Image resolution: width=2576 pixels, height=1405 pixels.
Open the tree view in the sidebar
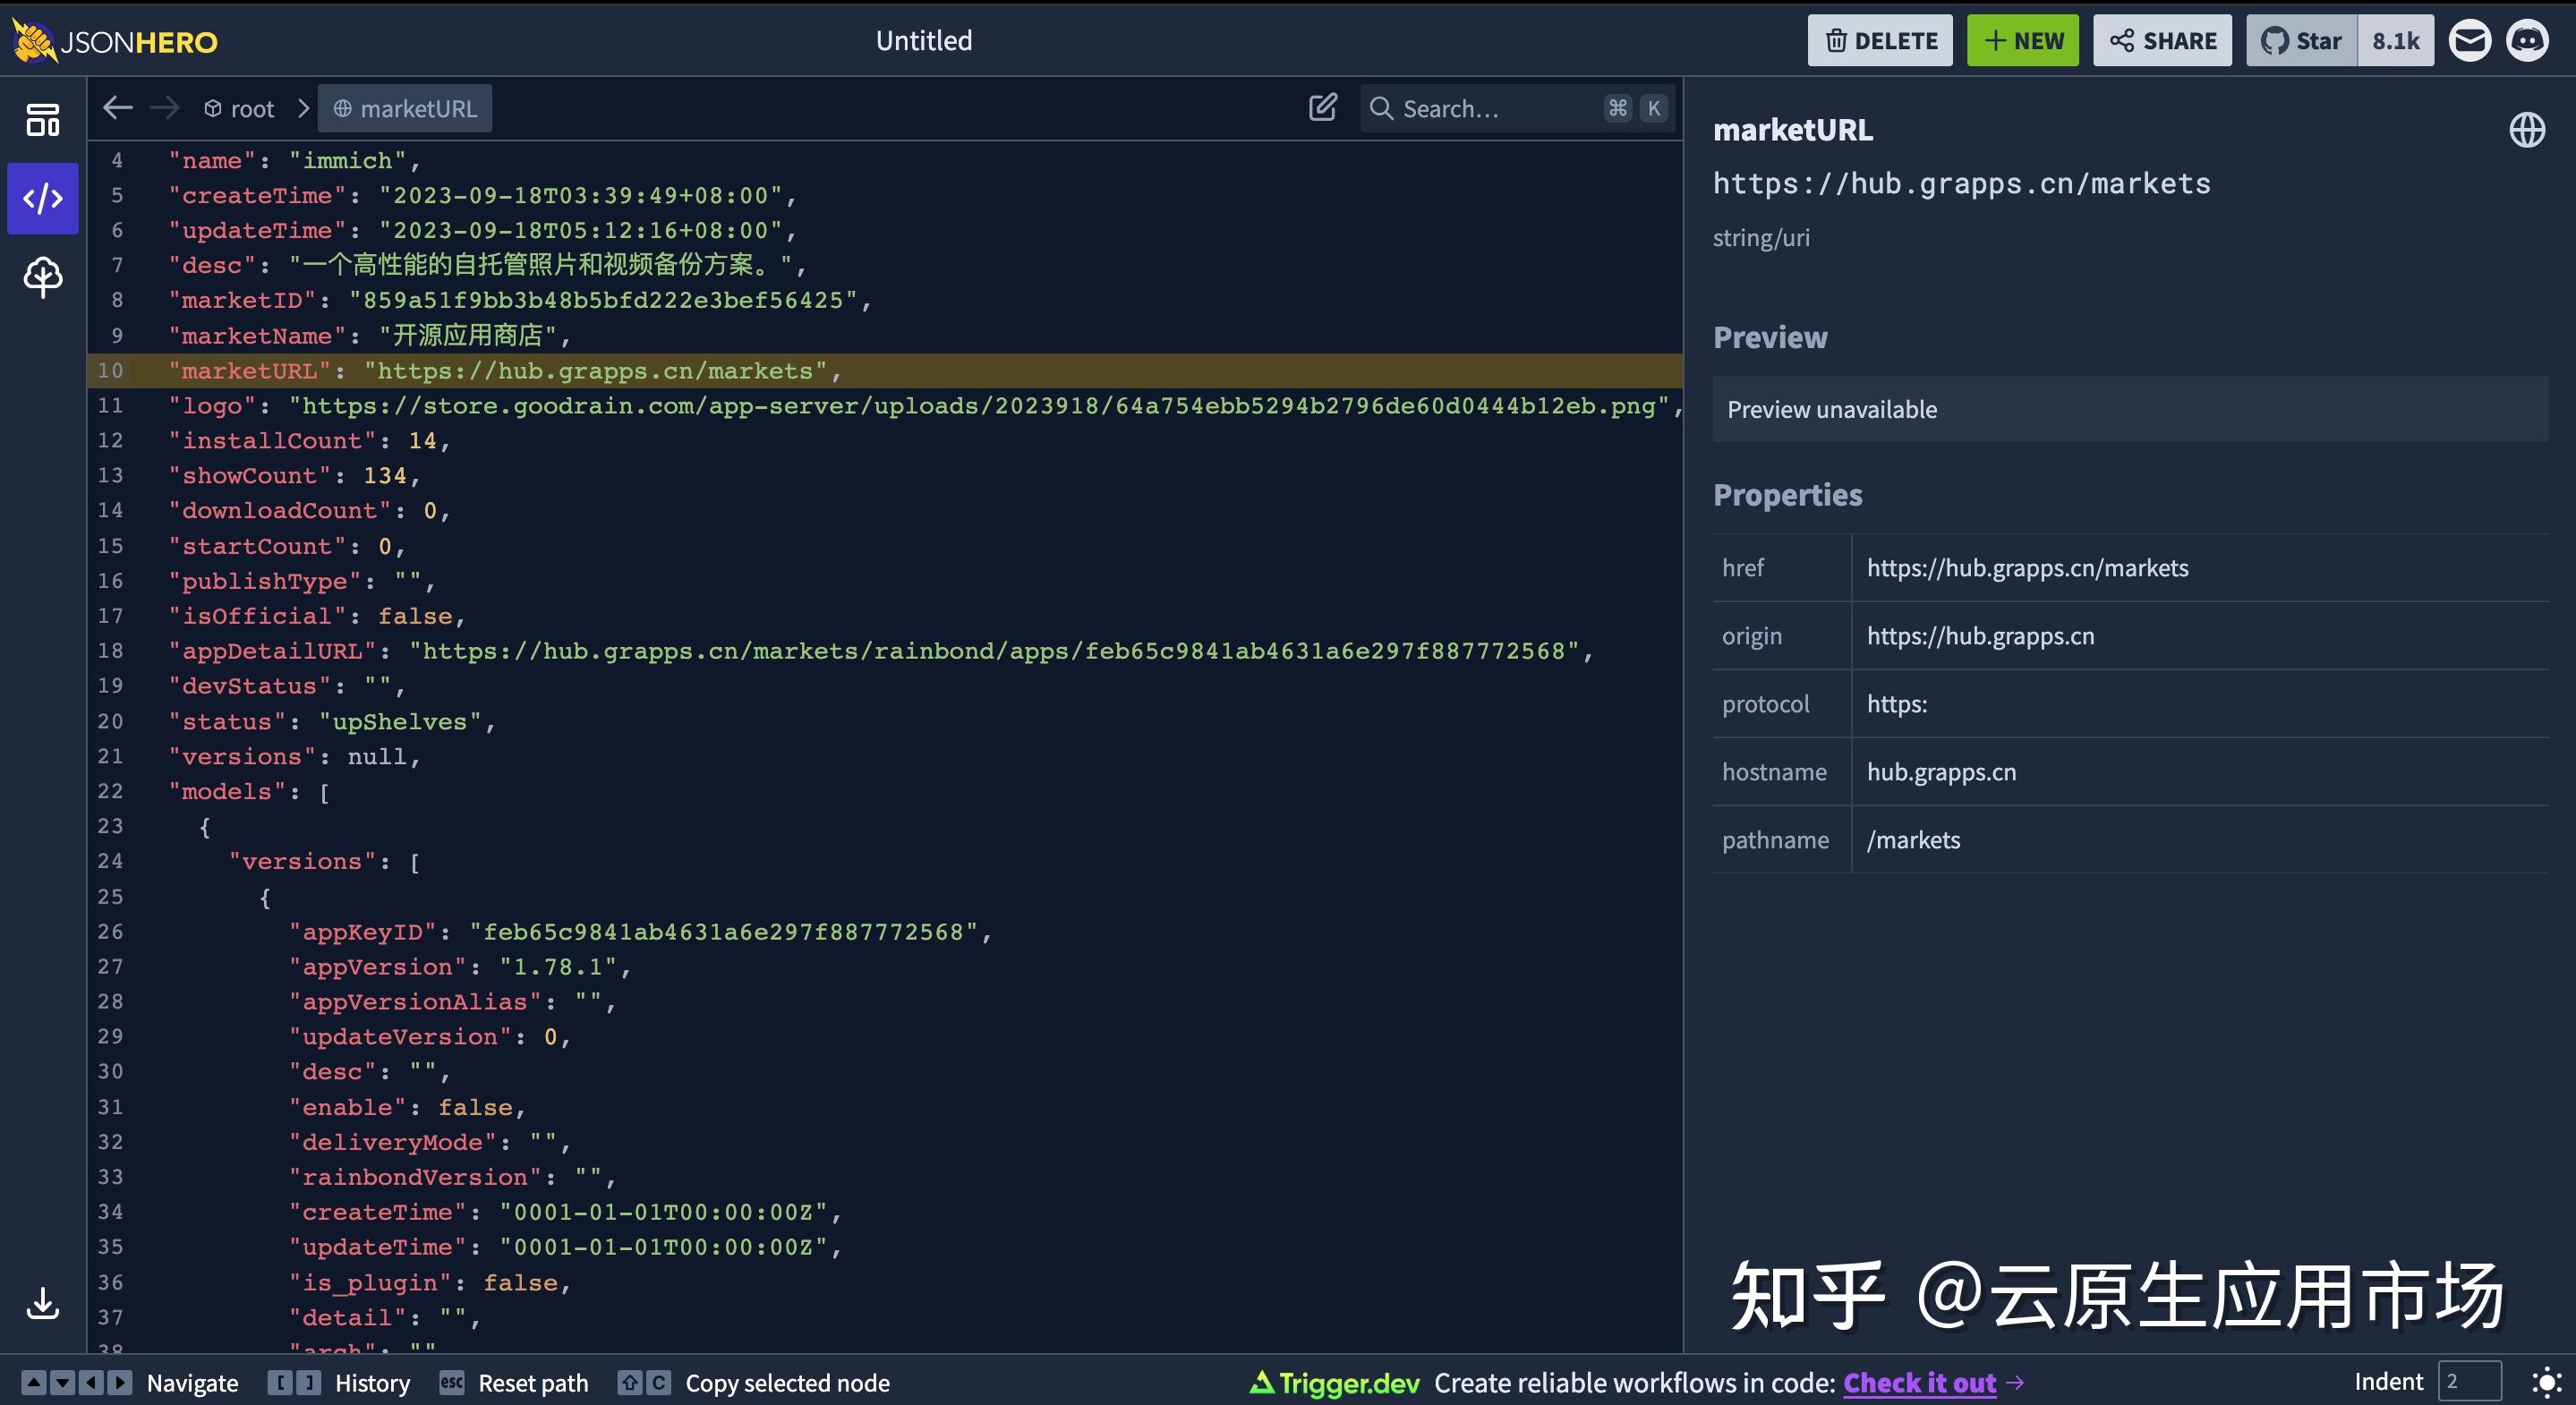[x=43, y=278]
